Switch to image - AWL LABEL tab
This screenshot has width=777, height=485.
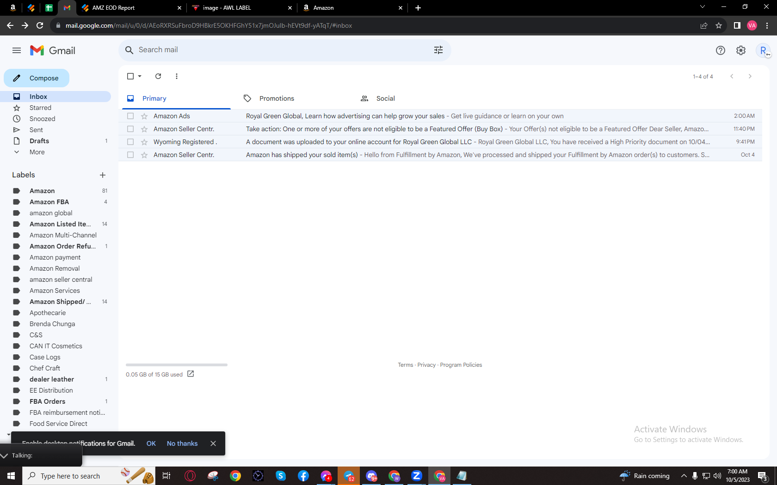coord(242,8)
